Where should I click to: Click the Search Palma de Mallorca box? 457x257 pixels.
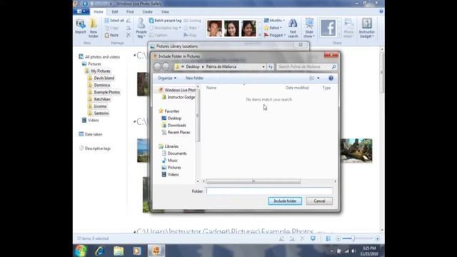pos(306,66)
